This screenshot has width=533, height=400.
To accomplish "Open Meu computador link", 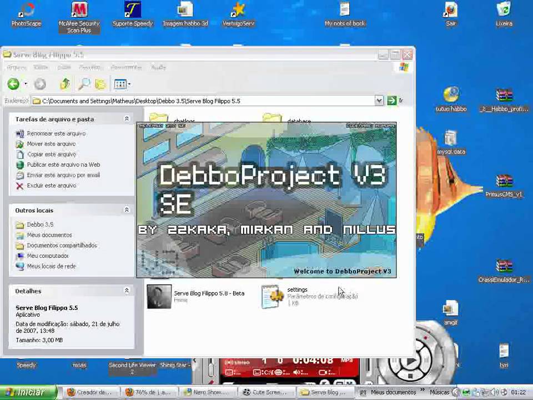I will coord(48,256).
